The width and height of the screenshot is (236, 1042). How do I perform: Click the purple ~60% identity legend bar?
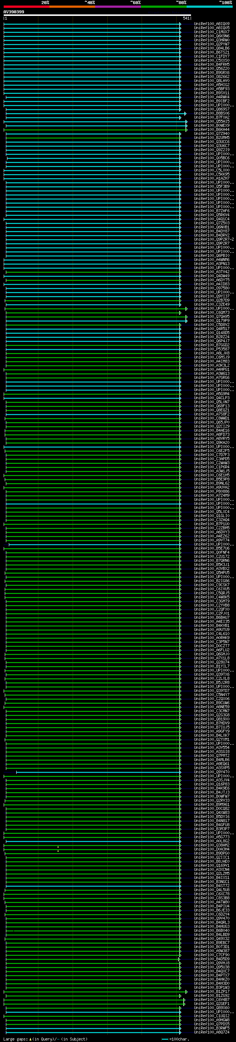pos(118,7)
